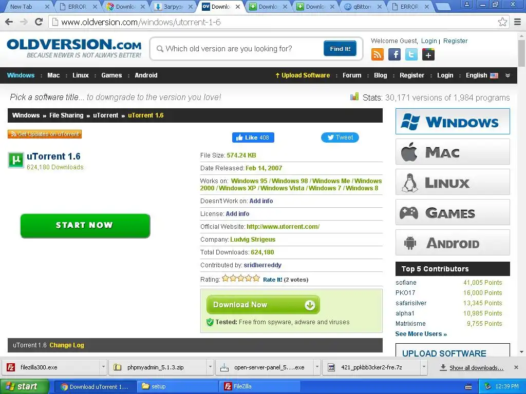Expand the language dropdown chevron in nav bar

click(x=508, y=75)
